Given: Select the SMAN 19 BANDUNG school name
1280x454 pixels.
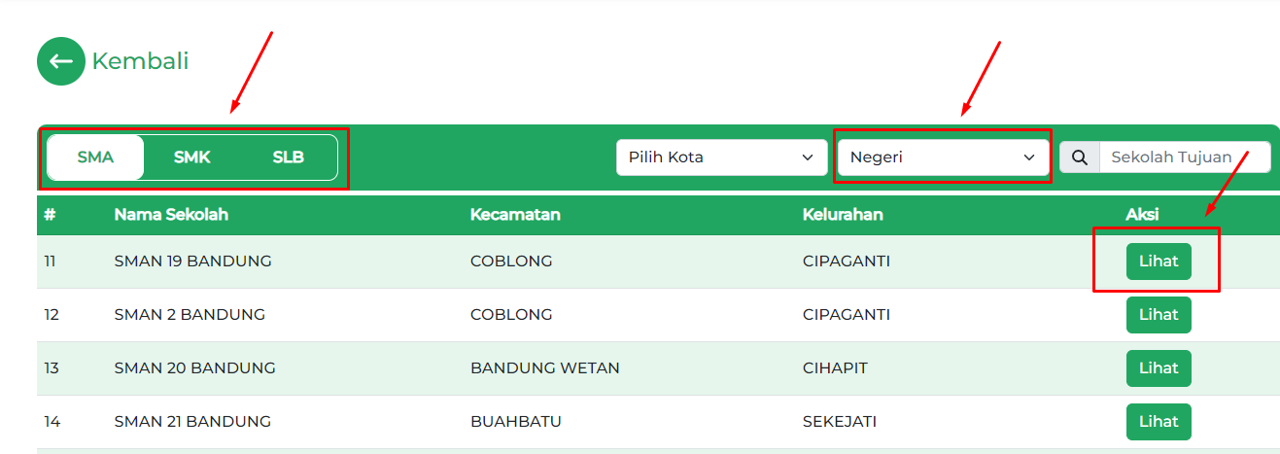Looking at the screenshot, I should (192, 262).
